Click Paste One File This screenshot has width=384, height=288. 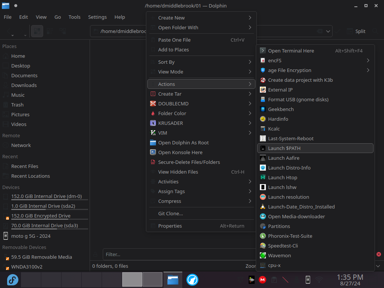tap(201, 40)
